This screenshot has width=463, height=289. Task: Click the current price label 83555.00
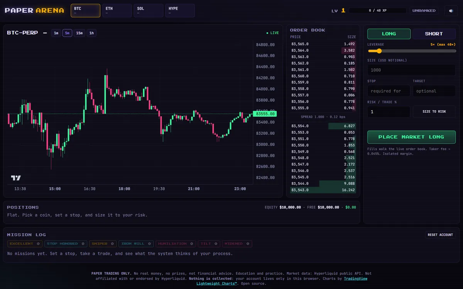(264, 114)
